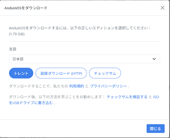Click the 言語 field label
Viewport: 170px width, 138px height.
(13, 49)
